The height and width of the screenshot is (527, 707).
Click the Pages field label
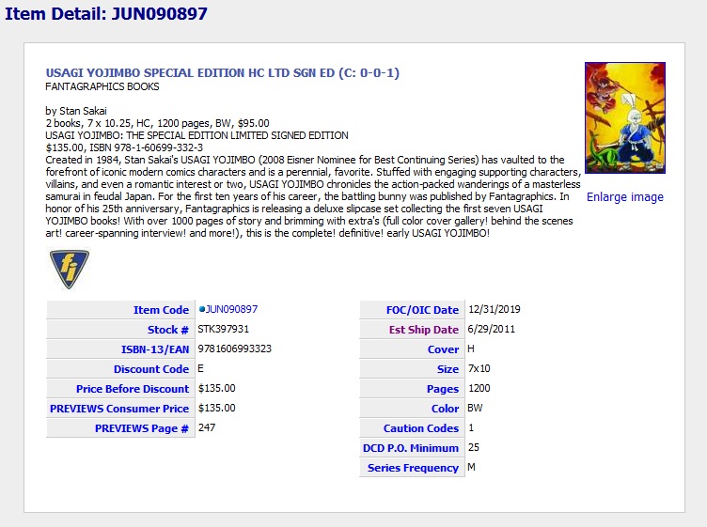tap(443, 389)
